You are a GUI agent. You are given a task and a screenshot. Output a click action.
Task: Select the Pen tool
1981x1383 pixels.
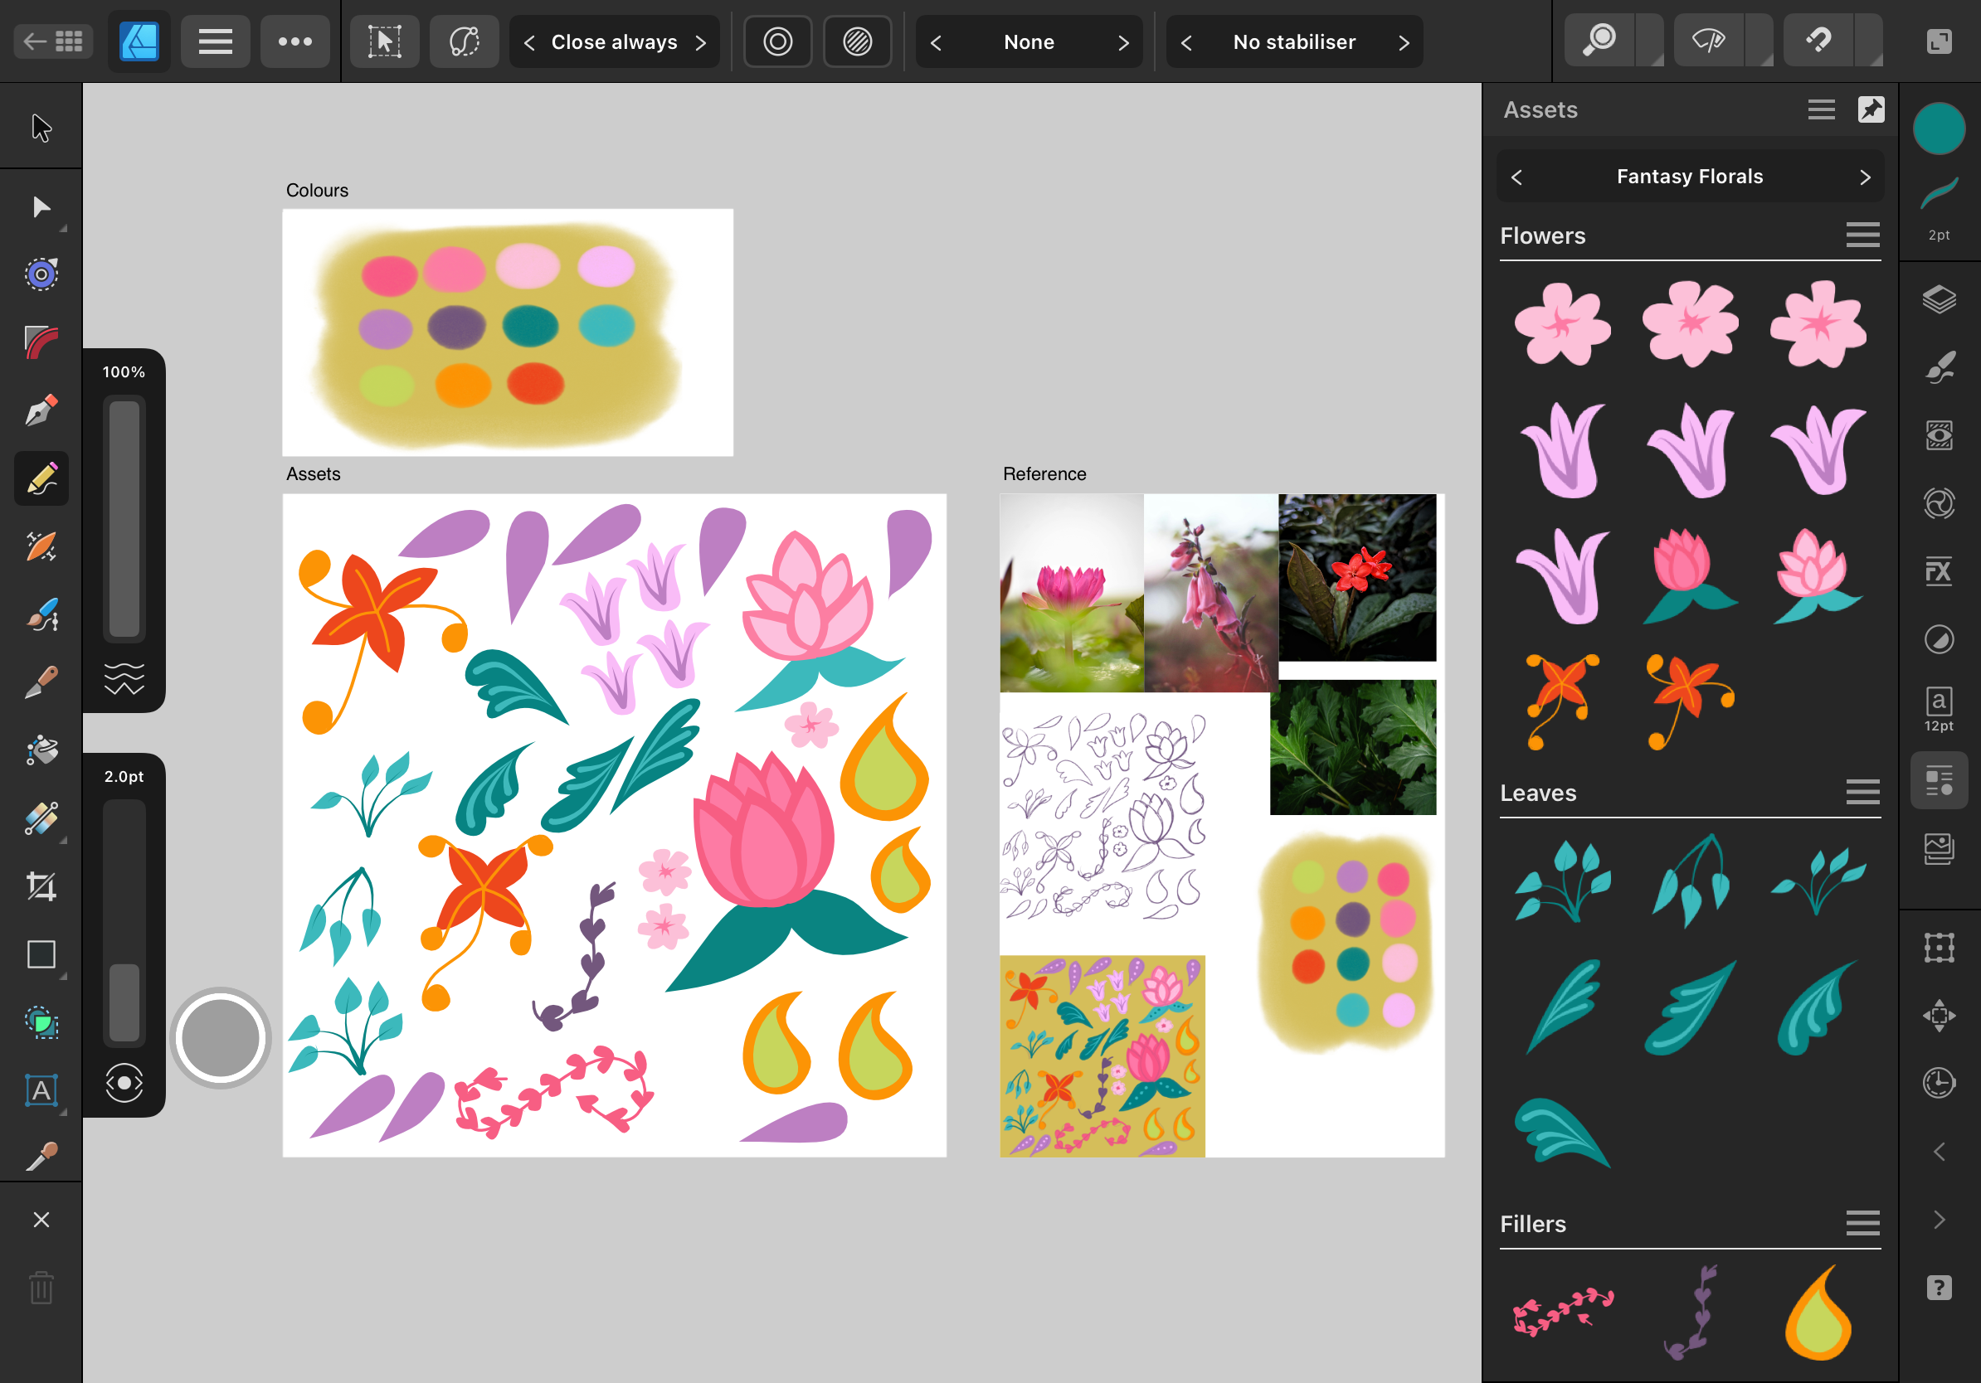pyautogui.click(x=41, y=410)
